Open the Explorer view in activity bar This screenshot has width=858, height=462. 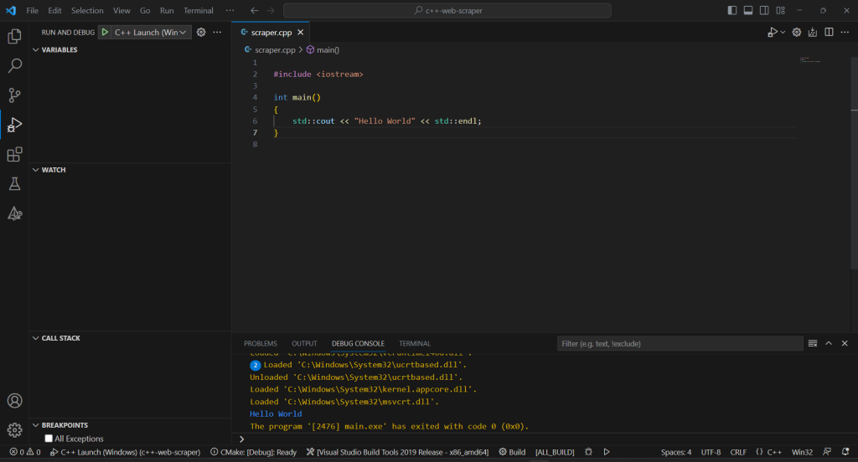coord(14,37)
